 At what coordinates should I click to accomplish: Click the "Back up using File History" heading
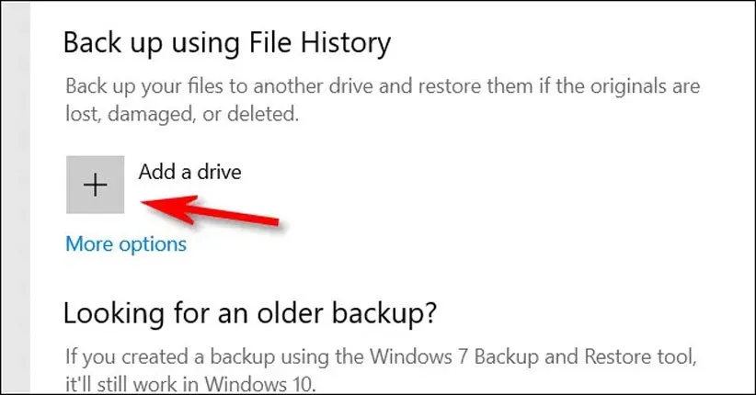tap(227, 42)
